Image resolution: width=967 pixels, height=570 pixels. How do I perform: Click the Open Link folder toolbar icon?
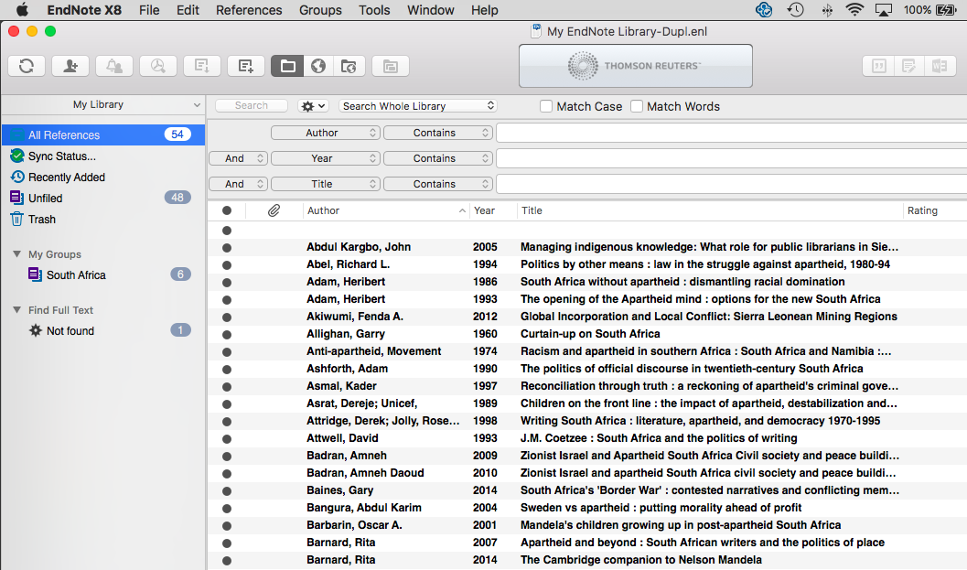coord(391,66)
